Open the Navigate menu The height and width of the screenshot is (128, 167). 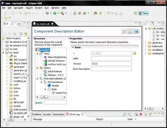18,8
